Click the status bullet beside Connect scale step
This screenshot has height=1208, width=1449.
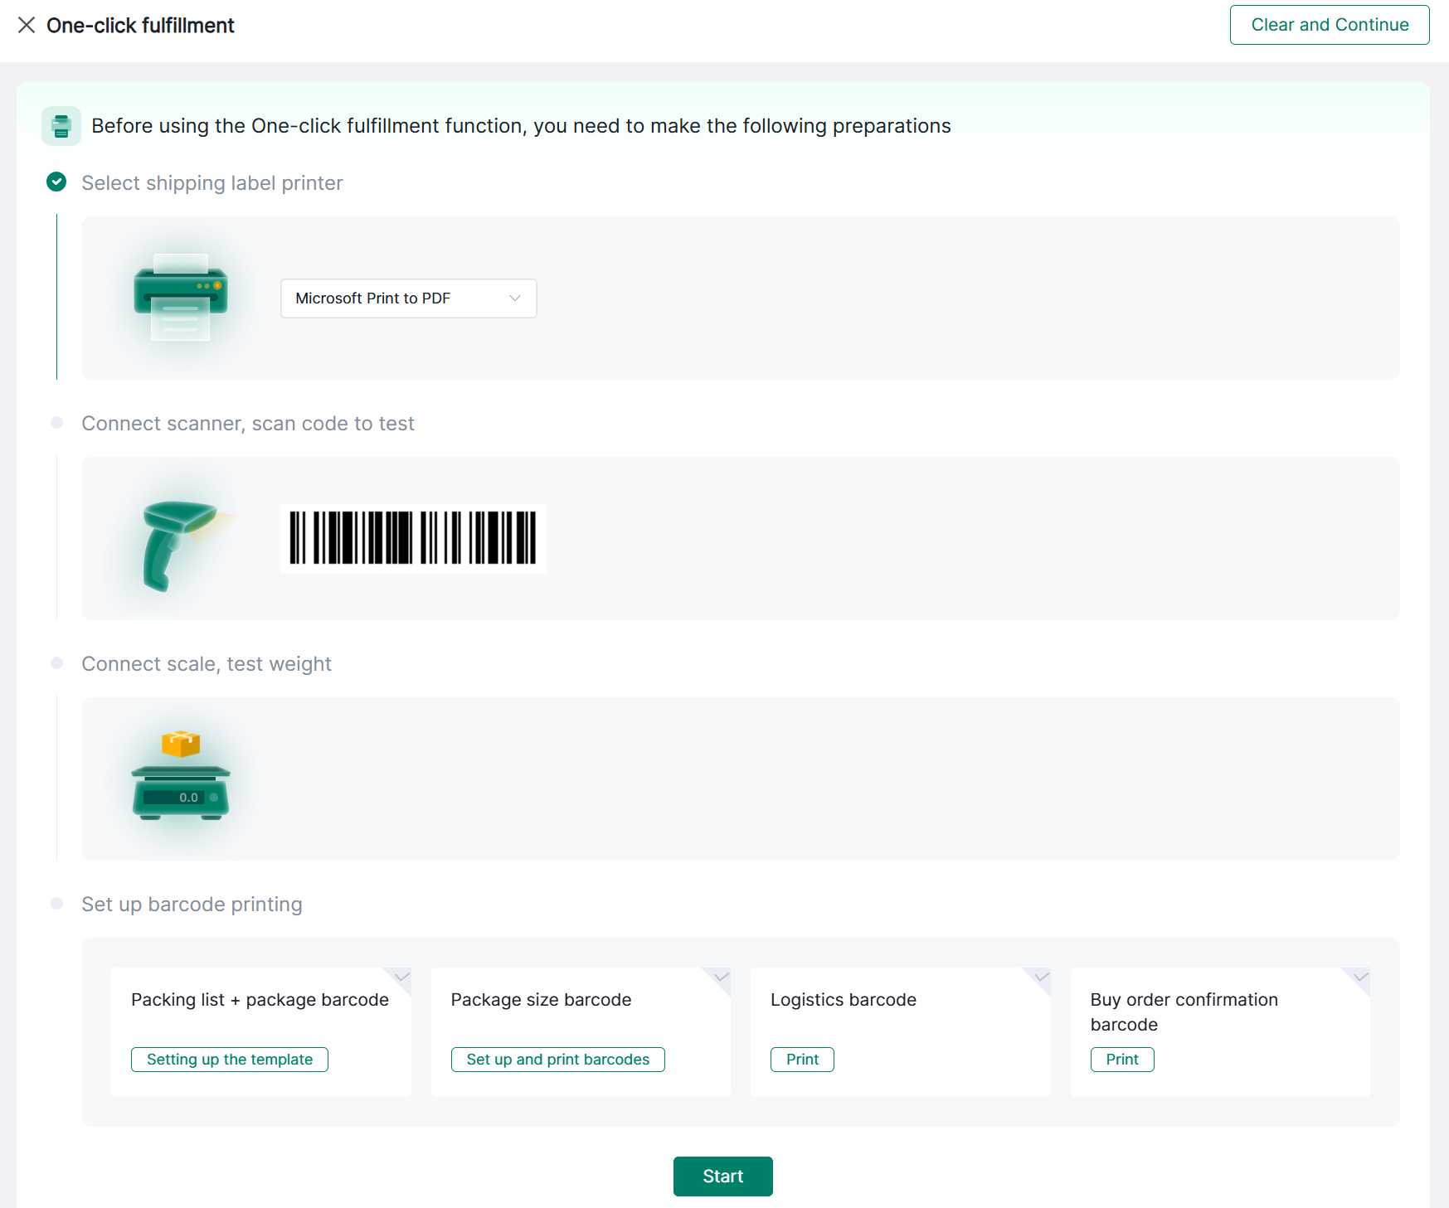56,662
